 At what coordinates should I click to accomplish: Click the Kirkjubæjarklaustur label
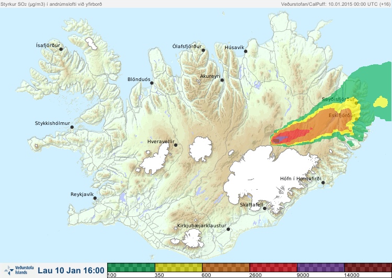click(202, 226)
